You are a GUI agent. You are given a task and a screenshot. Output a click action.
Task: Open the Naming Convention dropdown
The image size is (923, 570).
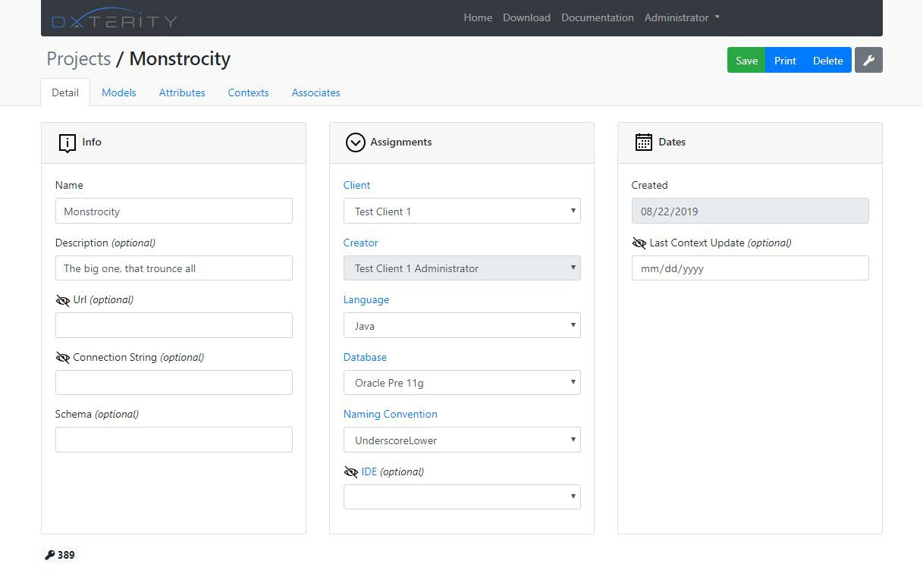click(462, 440)
